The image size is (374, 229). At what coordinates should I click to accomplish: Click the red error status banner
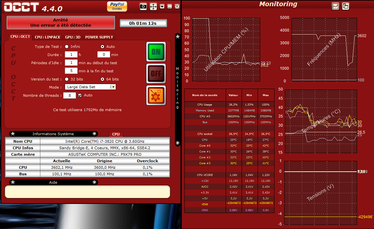coord(61,22)
